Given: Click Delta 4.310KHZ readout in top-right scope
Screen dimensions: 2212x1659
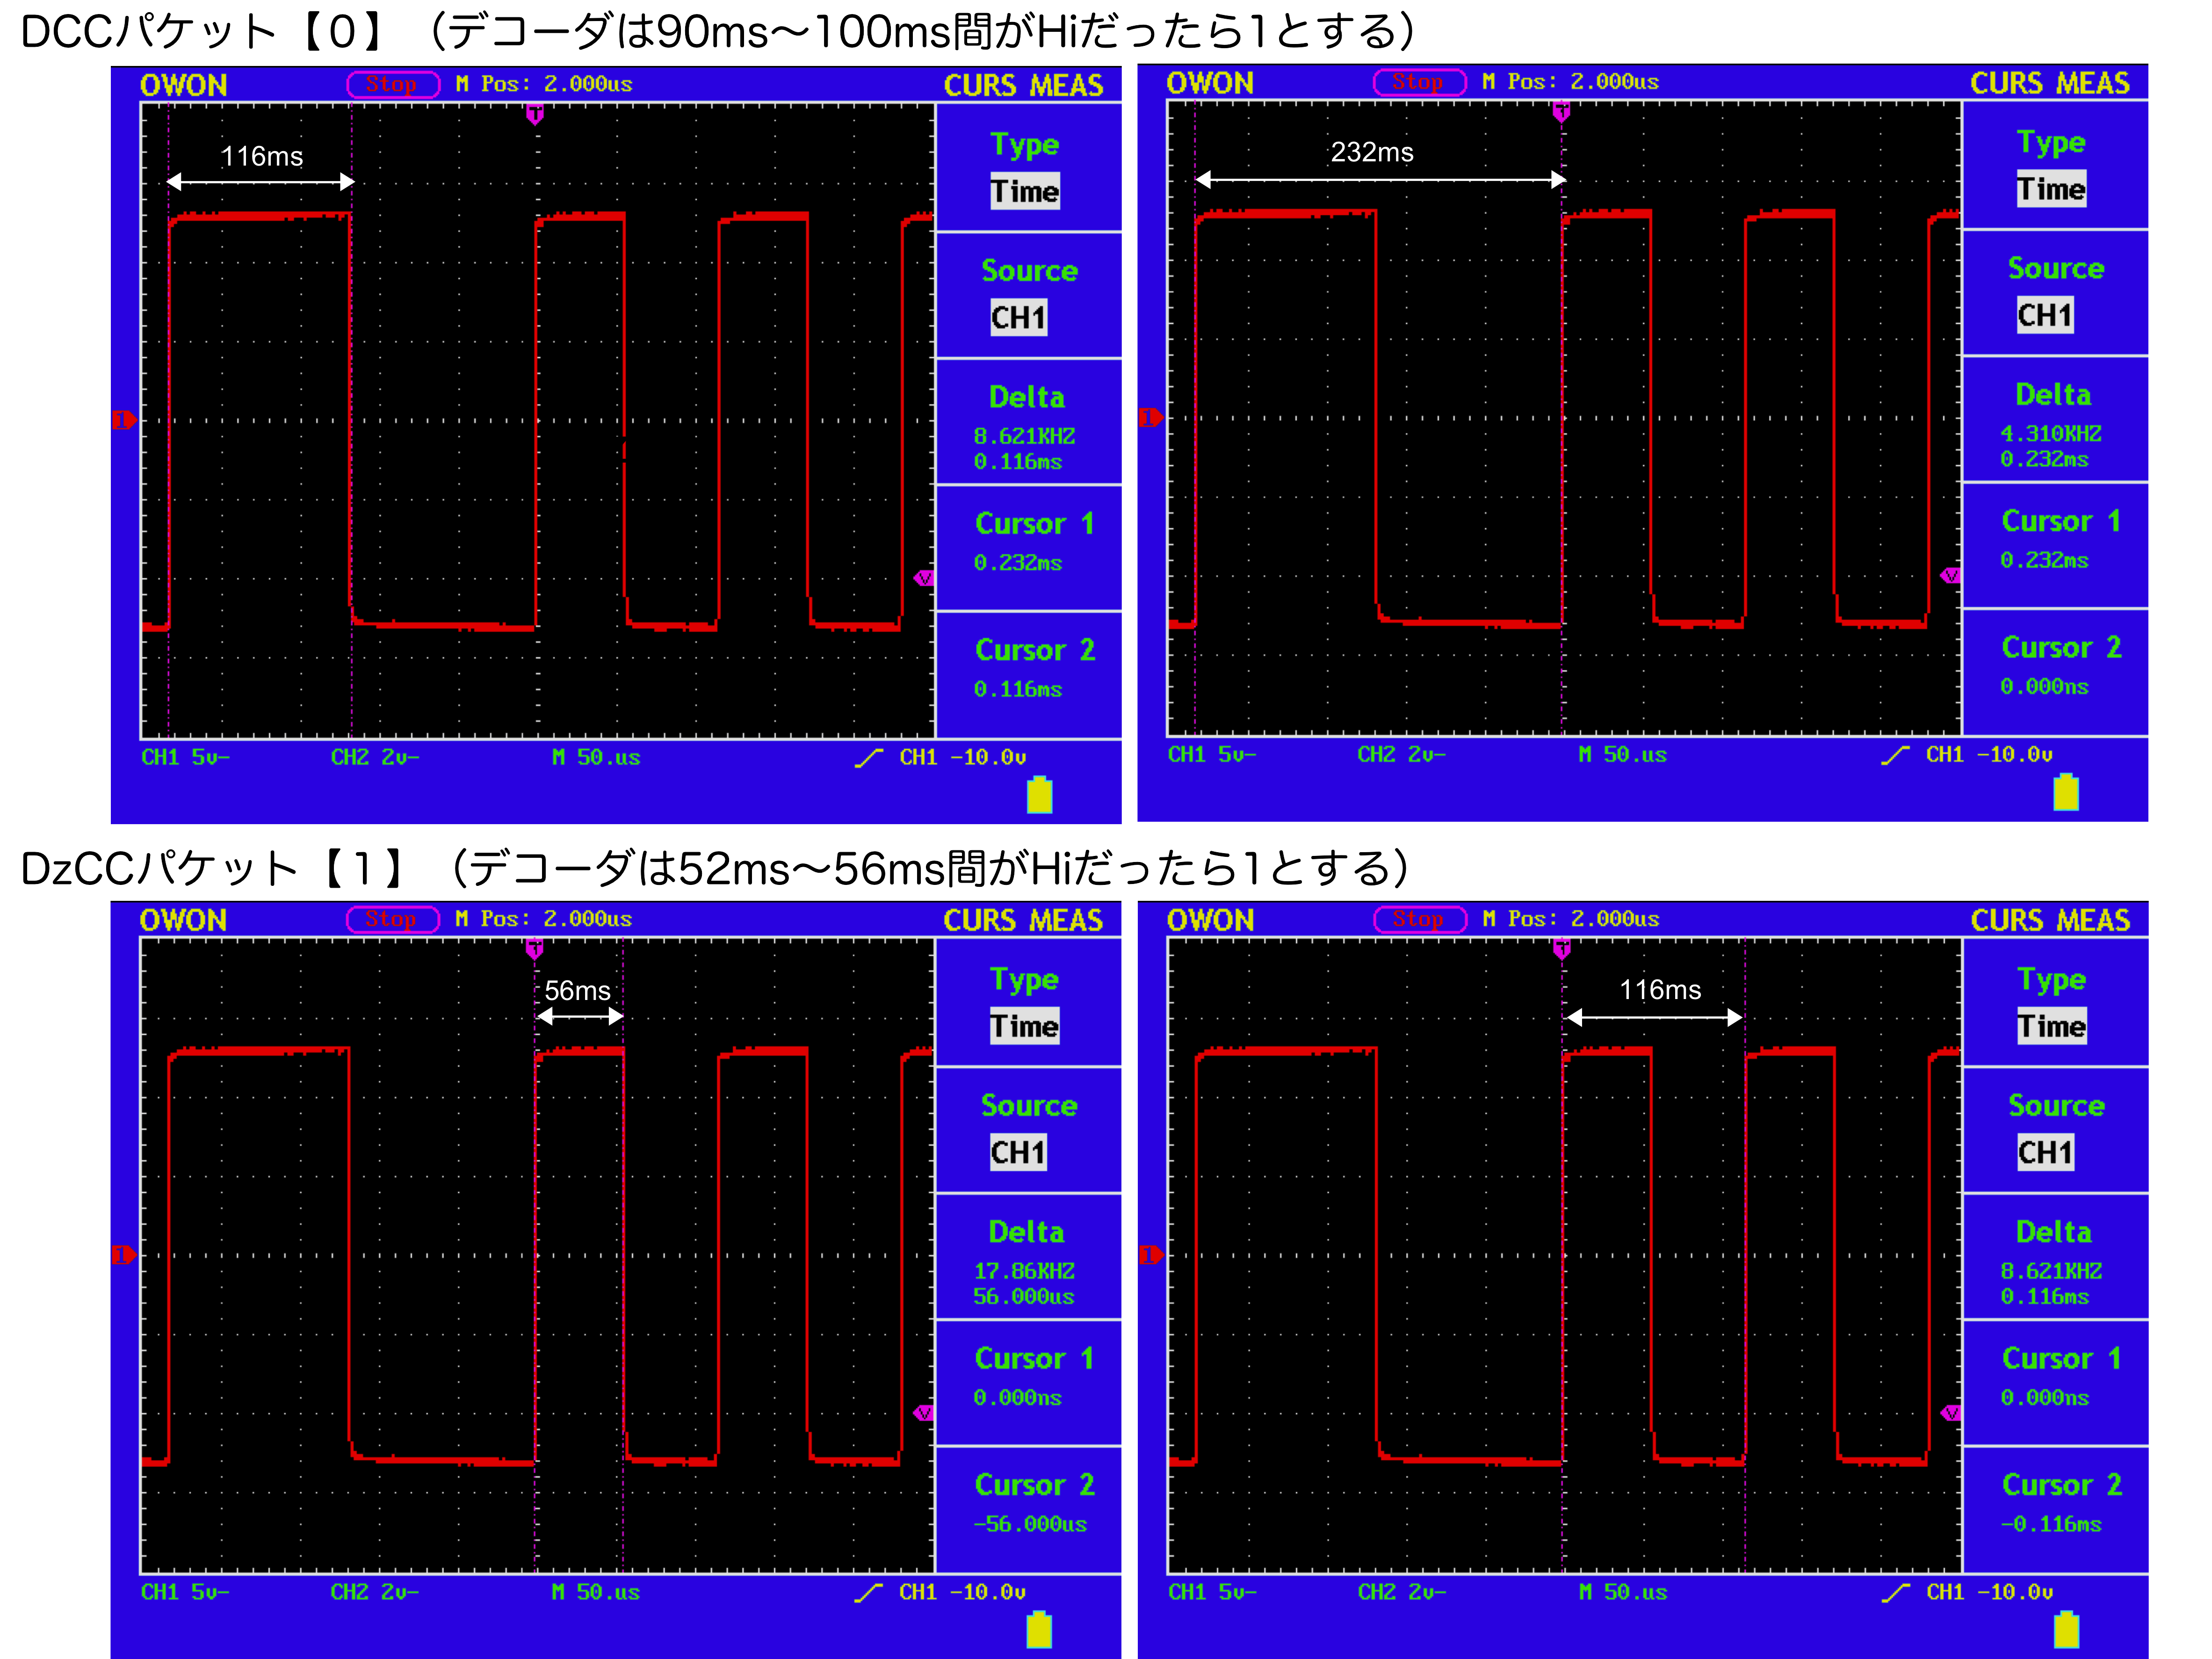Looking at the screenshot, I should click(2051, 433).
